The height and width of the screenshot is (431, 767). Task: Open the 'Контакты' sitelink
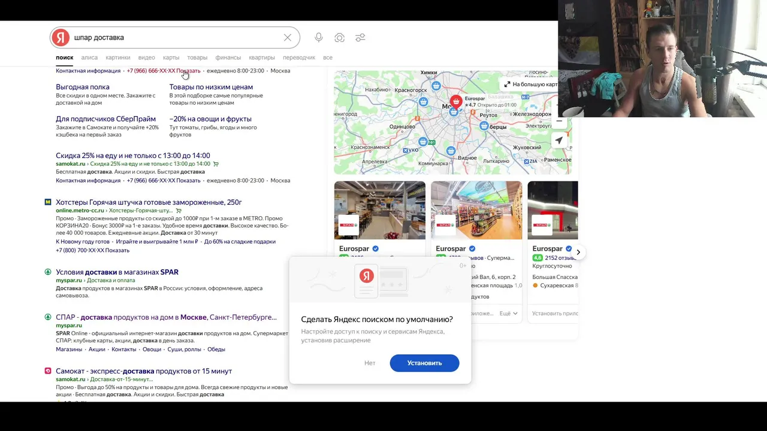click(124, 350)
